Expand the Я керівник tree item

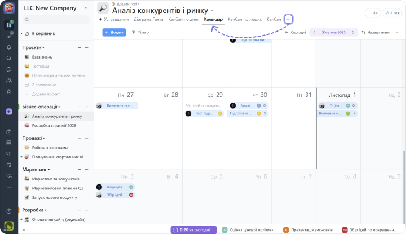pyautogui.click(x=23, y=34)
